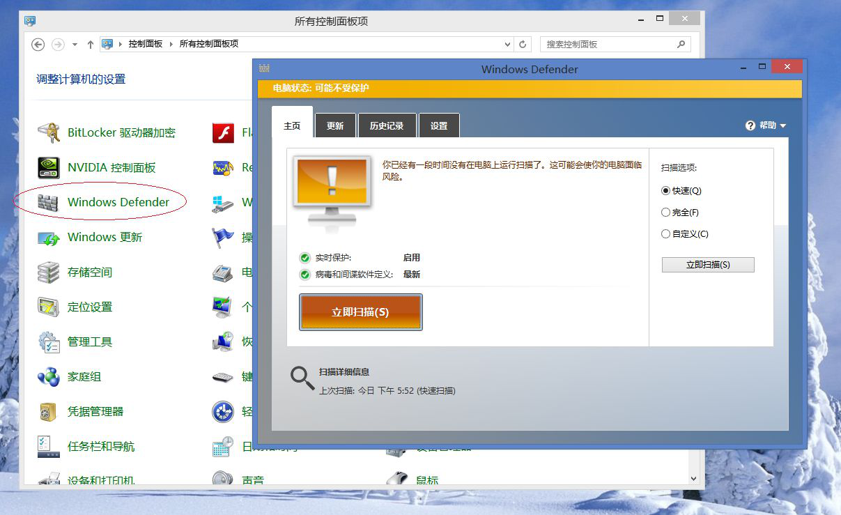Open the 家庭组 icon
Image resolution: width=841 pixels, height=515 pixels.
tap(49, 377)
